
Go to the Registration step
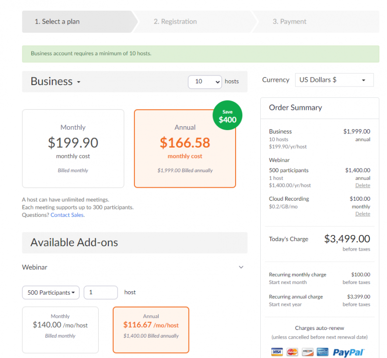(x=175, y=21)
